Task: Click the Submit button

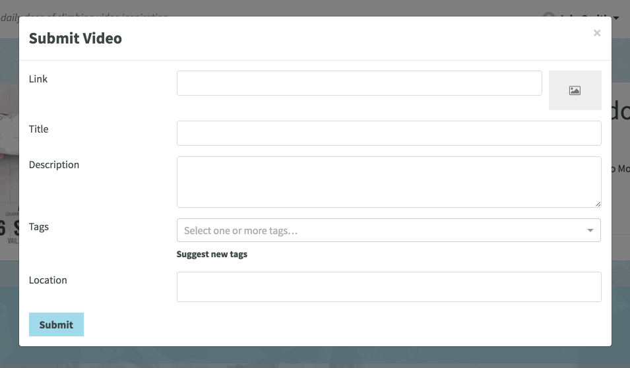Action: 56,324
